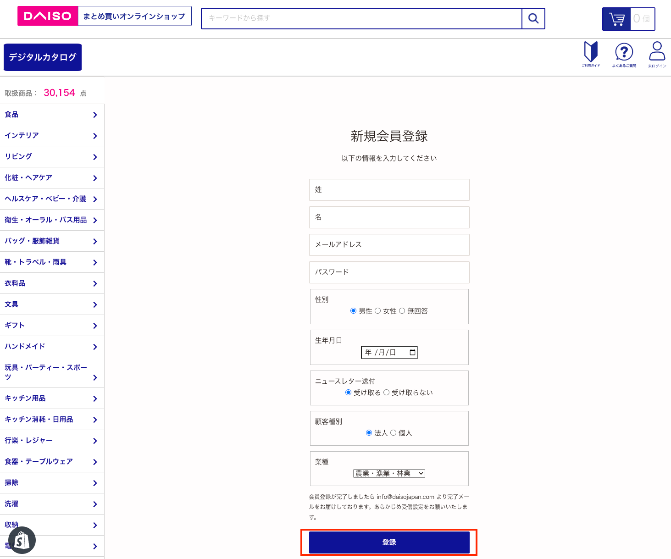The image size is (671, 559).
Task: Expand the キッチン用品 category arrow
Action: (95, 398)
